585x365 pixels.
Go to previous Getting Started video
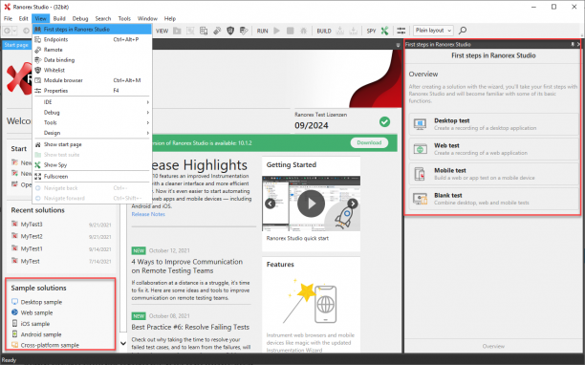(271, 204)
